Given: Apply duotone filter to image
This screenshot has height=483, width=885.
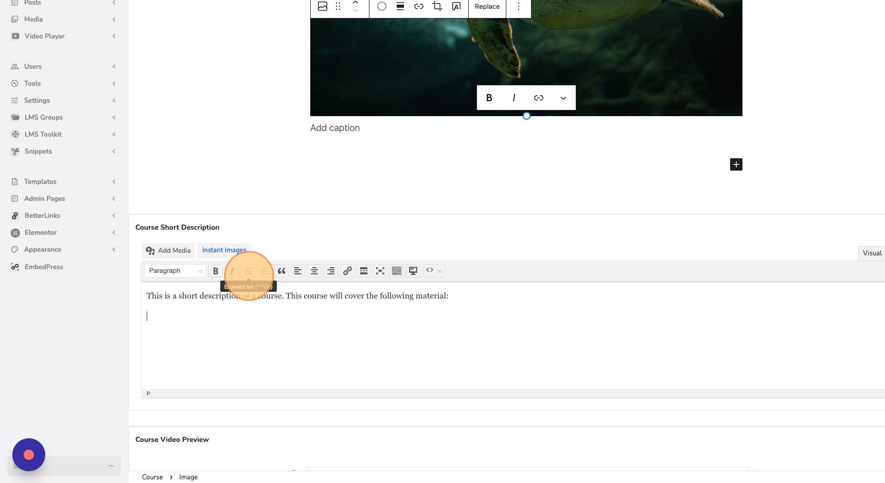Looking at the screenshot, I should 381,6.
